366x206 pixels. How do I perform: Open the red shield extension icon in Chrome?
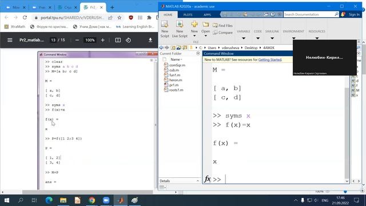(x=131, y=18)
